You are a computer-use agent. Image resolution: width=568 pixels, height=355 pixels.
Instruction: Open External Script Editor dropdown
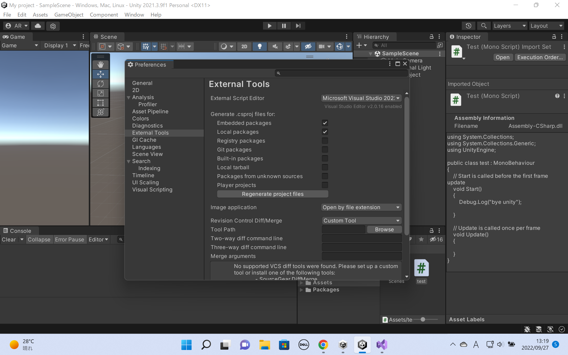point(361,98)
